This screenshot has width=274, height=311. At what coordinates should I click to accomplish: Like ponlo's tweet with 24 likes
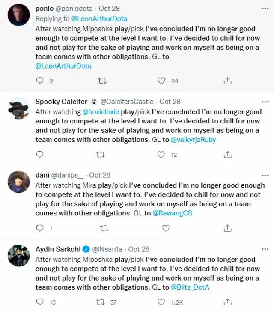161,81
